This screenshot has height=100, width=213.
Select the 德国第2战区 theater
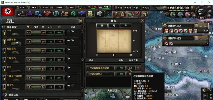pos(185,41)
